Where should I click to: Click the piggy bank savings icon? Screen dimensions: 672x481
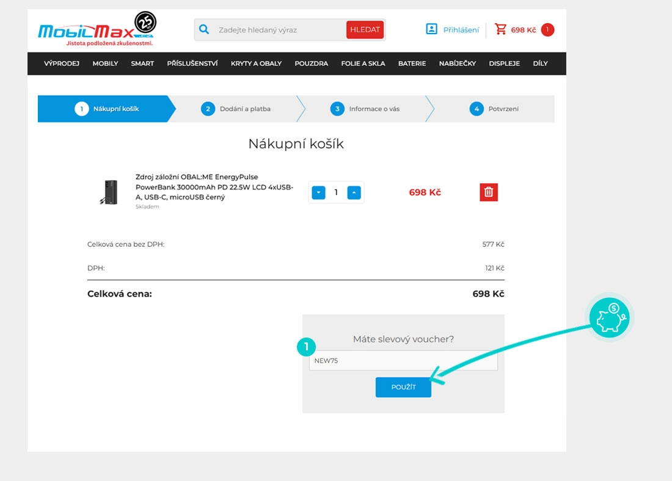(610, 319)
